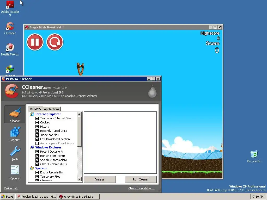Click the System group flag icon
The width and height of the screenshot is (267, 200).
[x=32, y=168]
